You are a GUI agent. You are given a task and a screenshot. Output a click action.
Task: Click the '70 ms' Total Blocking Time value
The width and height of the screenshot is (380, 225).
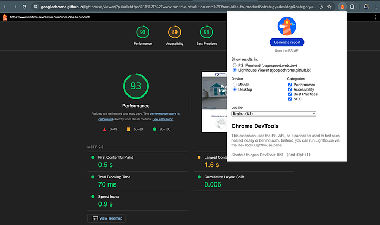(107, 184)
